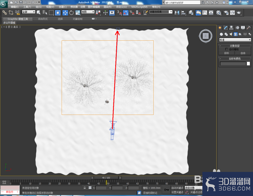Click the Undo arrow in quick access toolbar
The height and width of the screenshot is (196, 253).
tap(26, 2)
